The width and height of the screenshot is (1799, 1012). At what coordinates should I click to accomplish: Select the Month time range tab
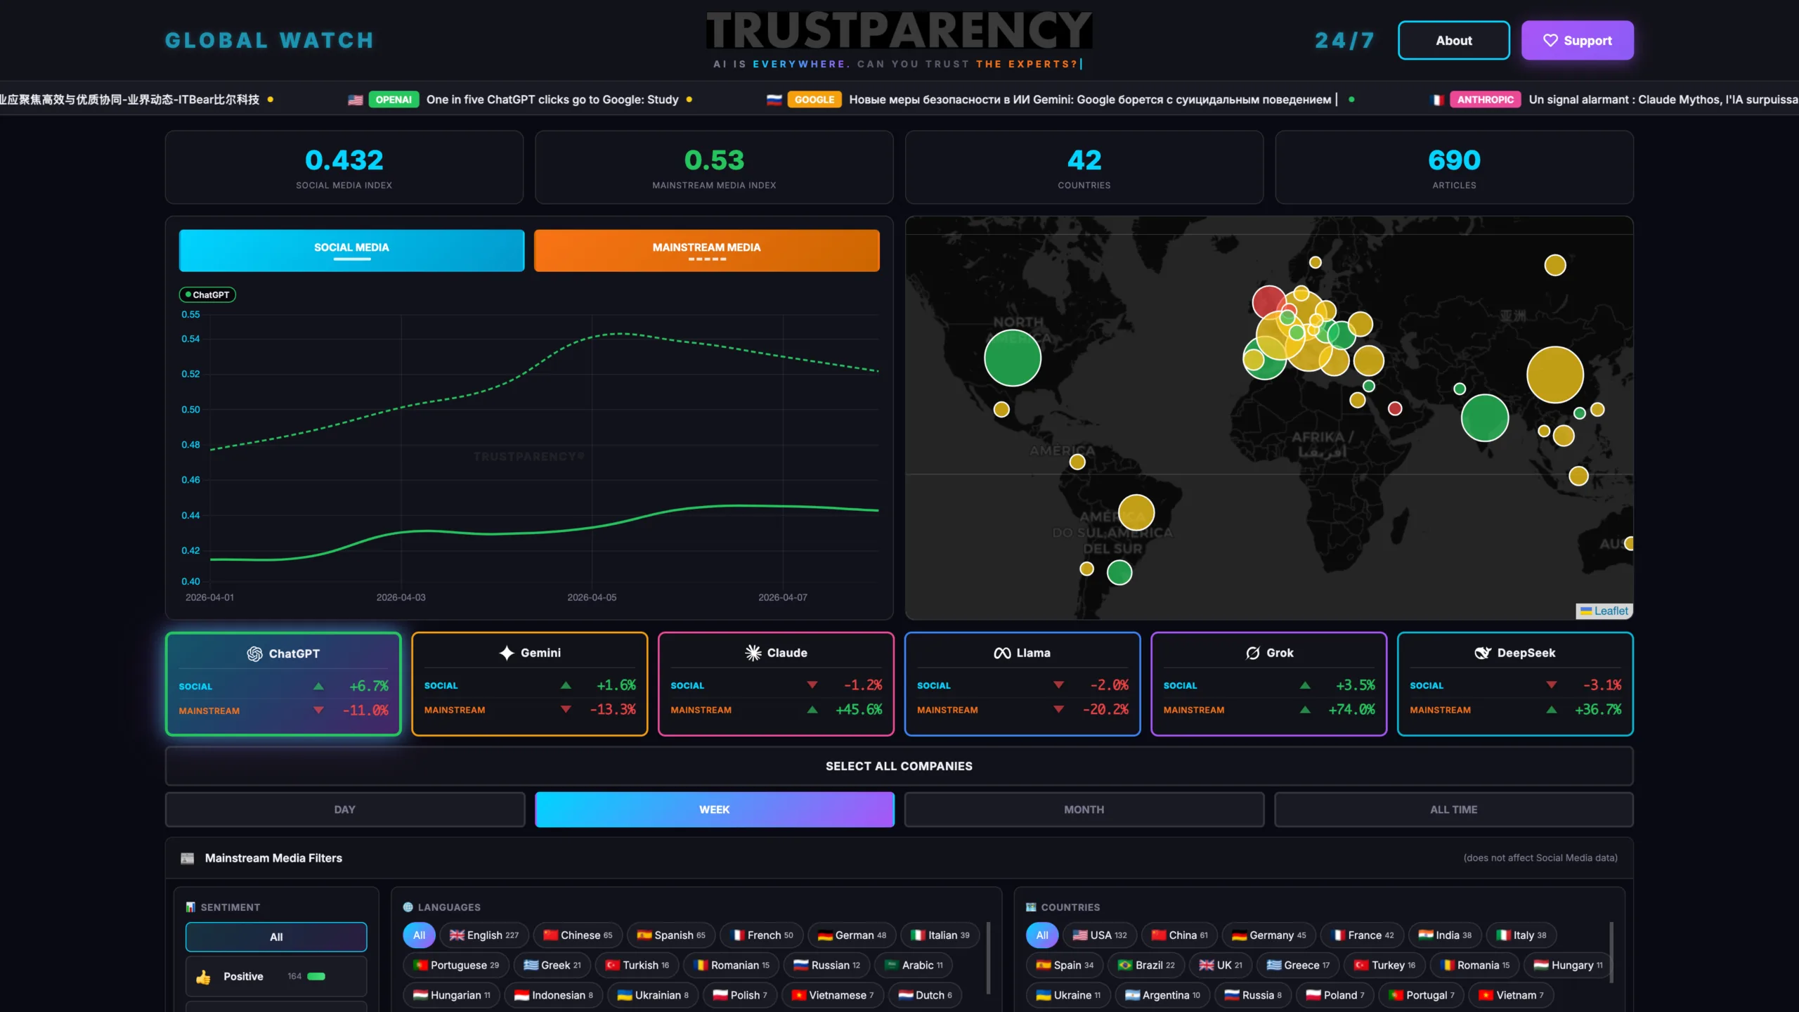pyautogui.click(x=1083, y=810)
